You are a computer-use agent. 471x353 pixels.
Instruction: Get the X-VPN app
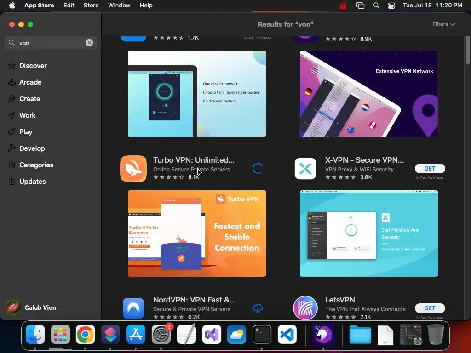click(x=430, y=168)
